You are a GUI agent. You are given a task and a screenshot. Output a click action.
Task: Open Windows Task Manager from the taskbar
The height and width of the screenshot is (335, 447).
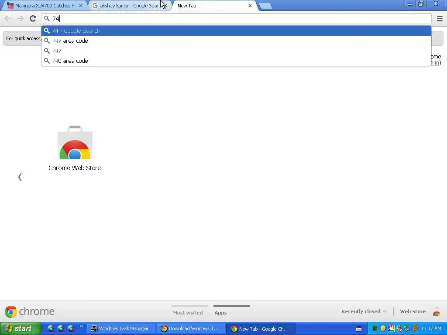(x=120, y=329)
